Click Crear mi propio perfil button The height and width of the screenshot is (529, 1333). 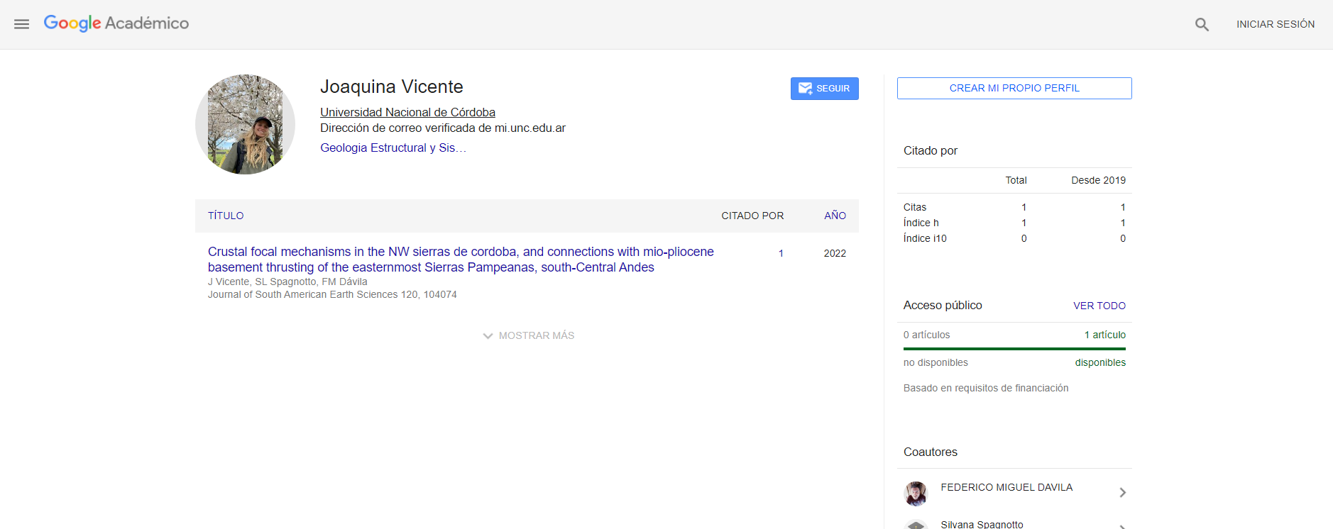pos(1014,89)
